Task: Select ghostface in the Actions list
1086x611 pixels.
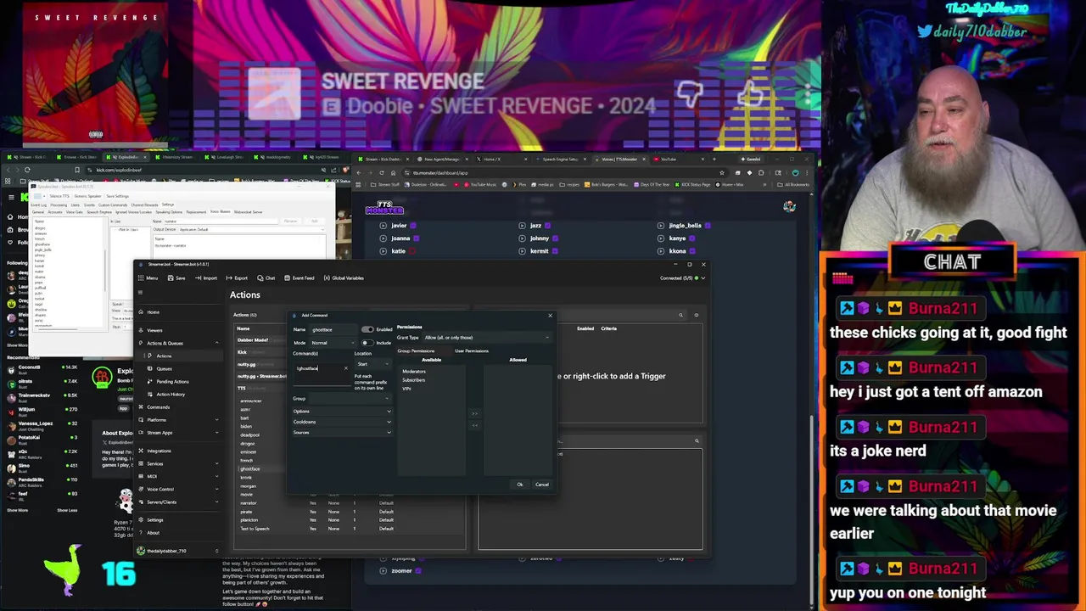Action: pos(250,468)
